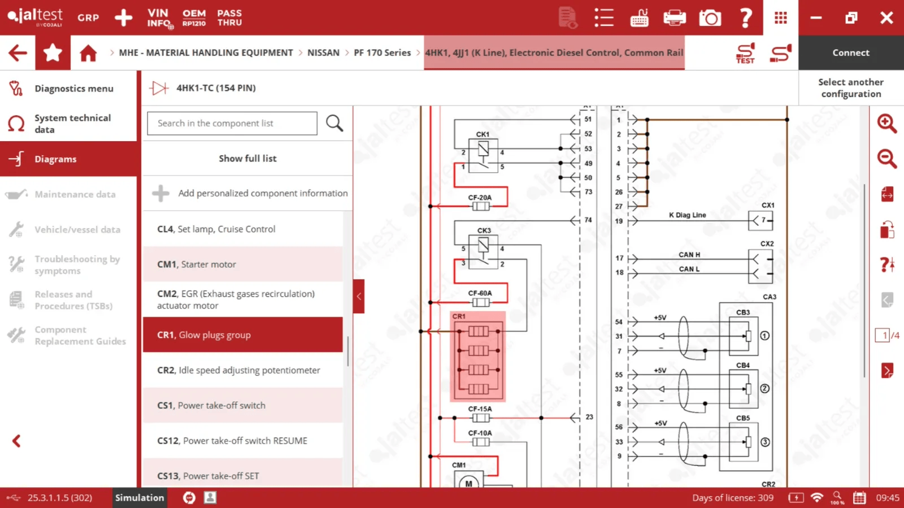Open the report document icon
The width and height of the screenshot is (904, 508).
(568, 17)
